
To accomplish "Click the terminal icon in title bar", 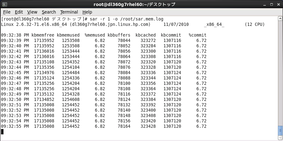I will (5, 4).
